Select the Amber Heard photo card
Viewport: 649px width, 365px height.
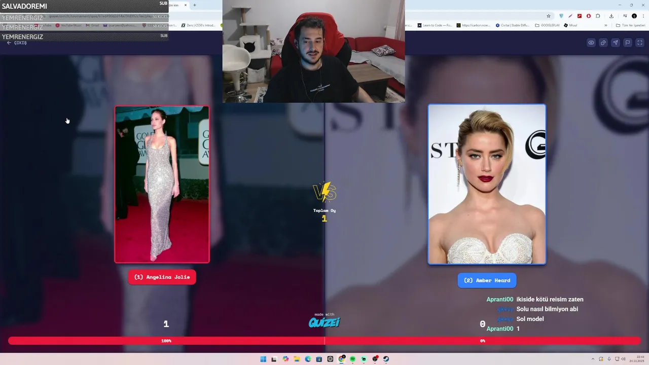pyautogui.click(x=487, y=184)
